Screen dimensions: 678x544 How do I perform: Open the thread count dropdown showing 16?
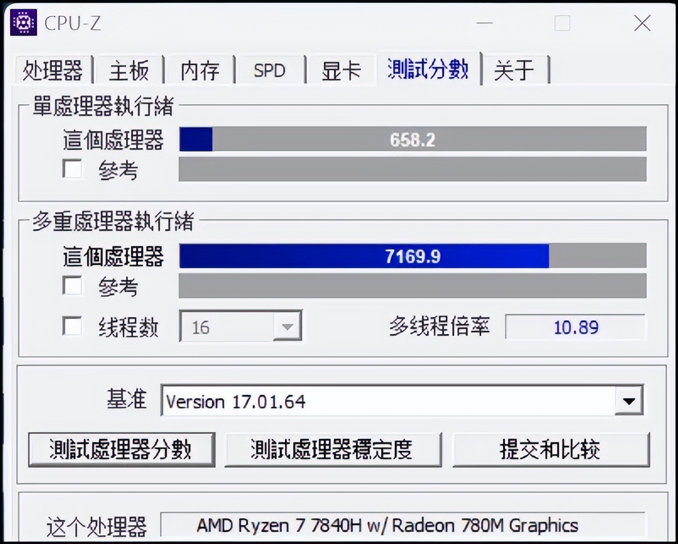[x=241, y=326]
